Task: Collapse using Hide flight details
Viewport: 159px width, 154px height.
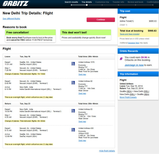Action: (x=107, y=151)
